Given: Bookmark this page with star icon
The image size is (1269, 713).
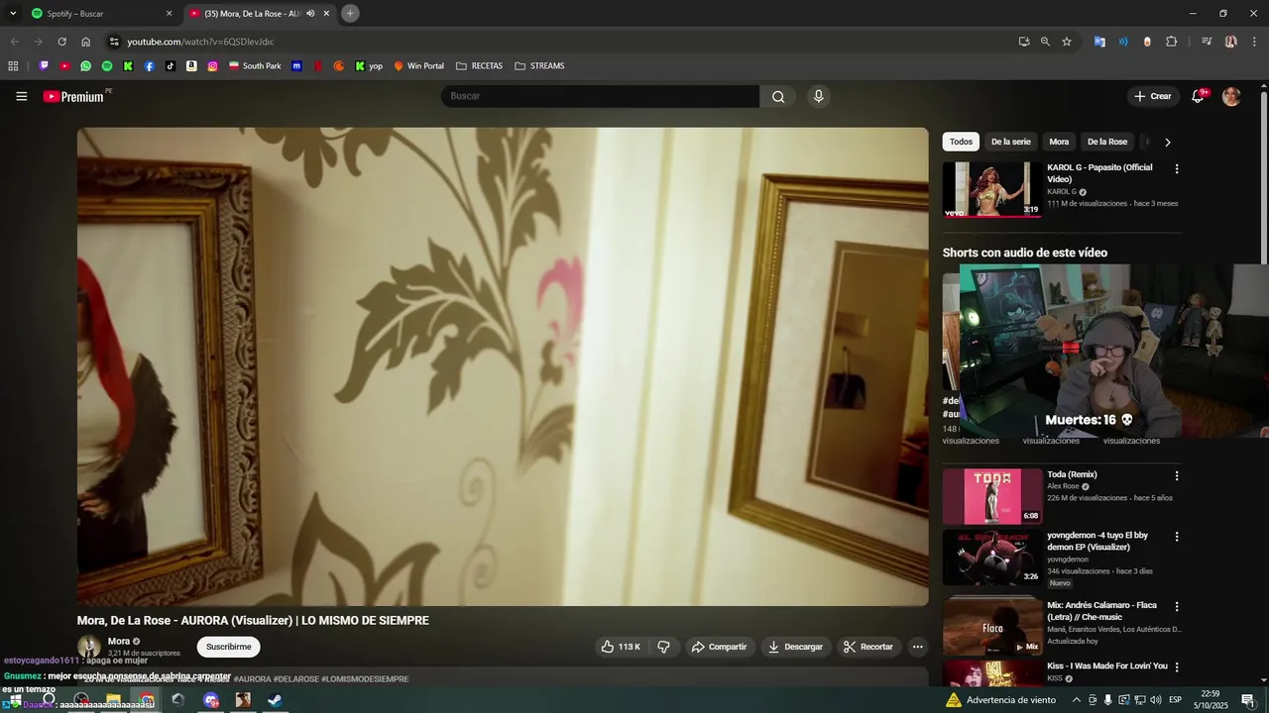Looking at the screenshot, I should [1067, 42].
